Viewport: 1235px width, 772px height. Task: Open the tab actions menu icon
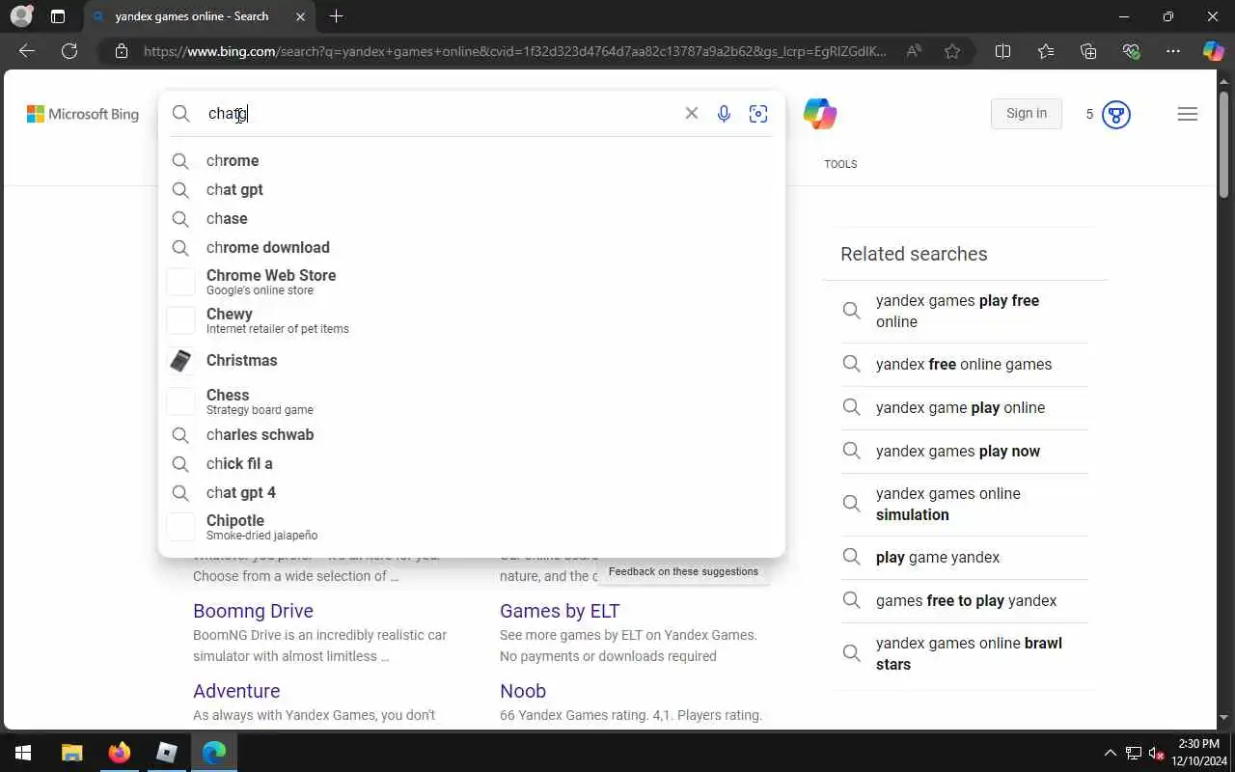pos(58,16)
